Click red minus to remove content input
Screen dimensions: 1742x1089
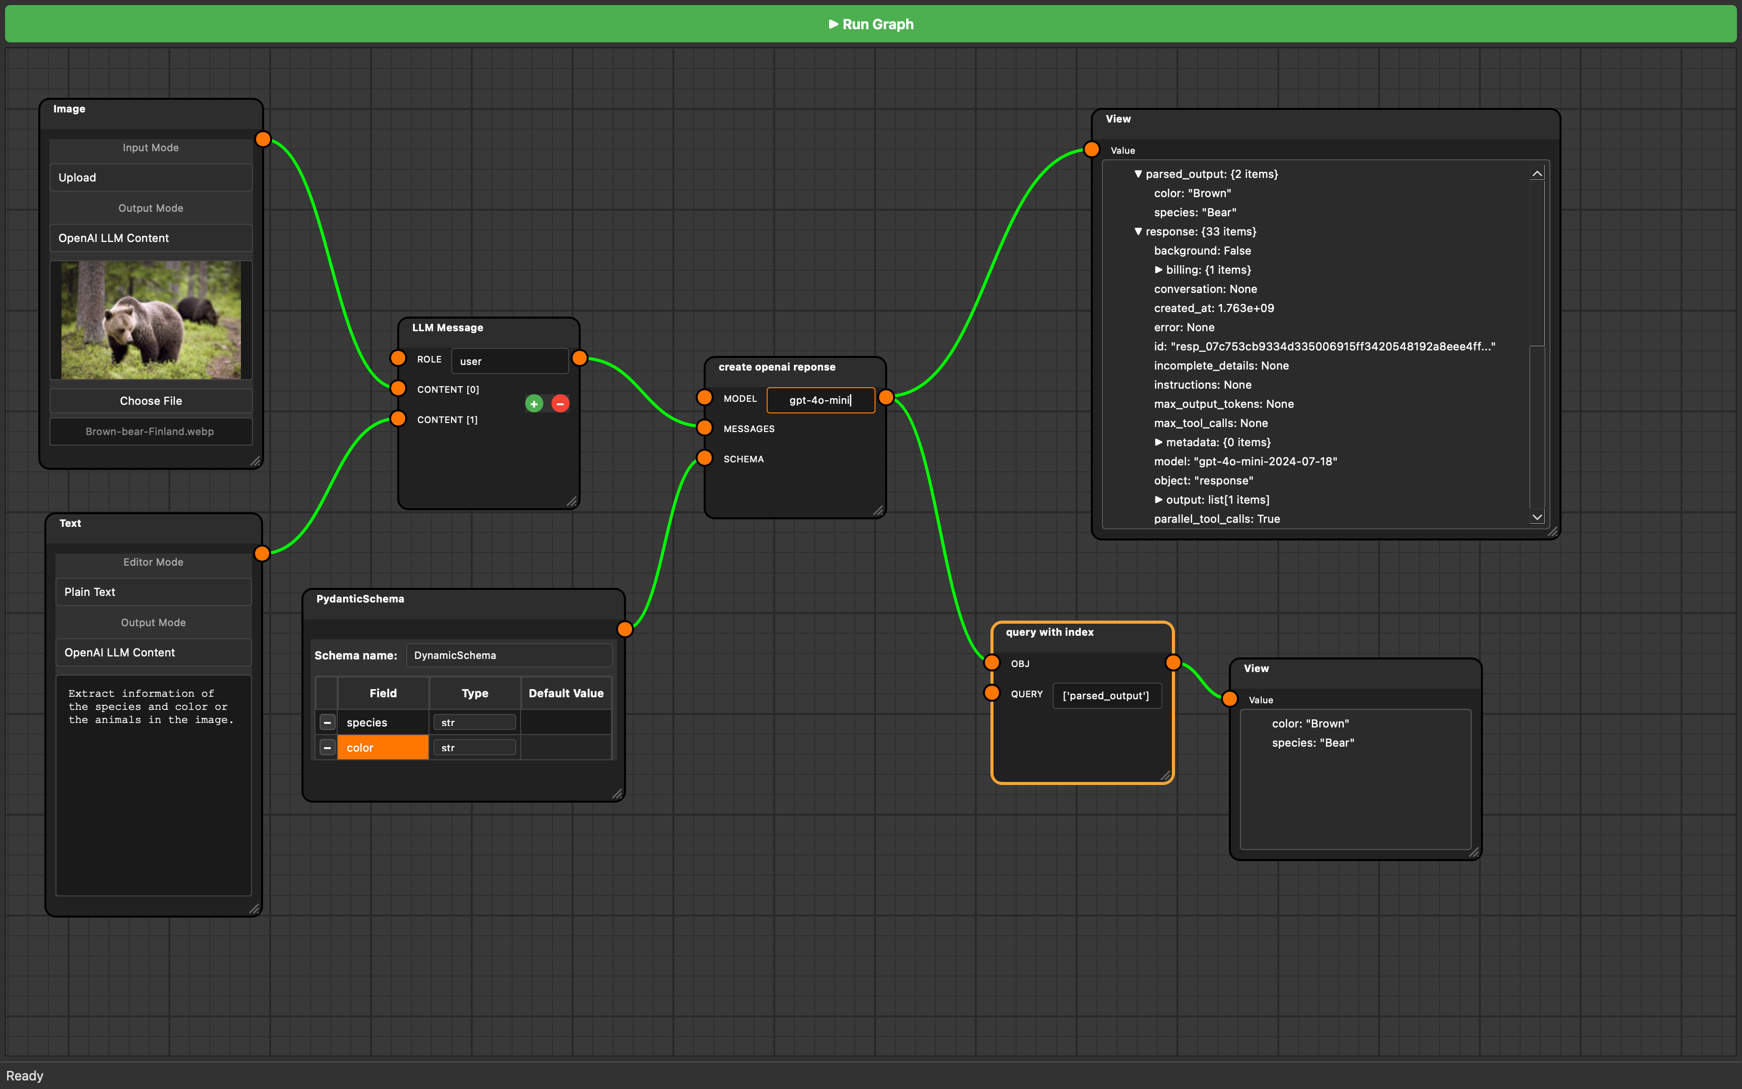560,404
